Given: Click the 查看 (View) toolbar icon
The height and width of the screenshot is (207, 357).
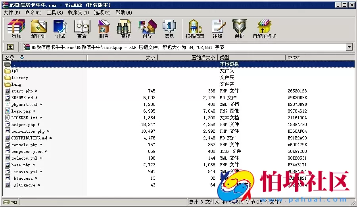Looking at the screenshot, I should click(x=82, y=29).
